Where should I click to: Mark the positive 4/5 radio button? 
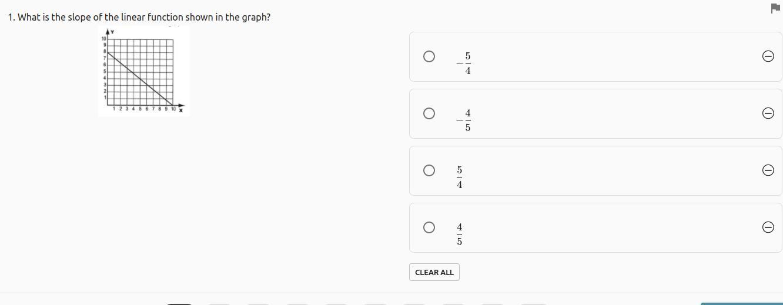pos(429,227)
